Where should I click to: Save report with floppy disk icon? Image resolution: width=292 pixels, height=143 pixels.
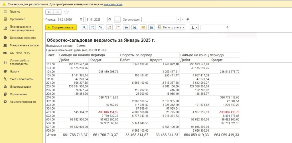(x=152, y=27)
